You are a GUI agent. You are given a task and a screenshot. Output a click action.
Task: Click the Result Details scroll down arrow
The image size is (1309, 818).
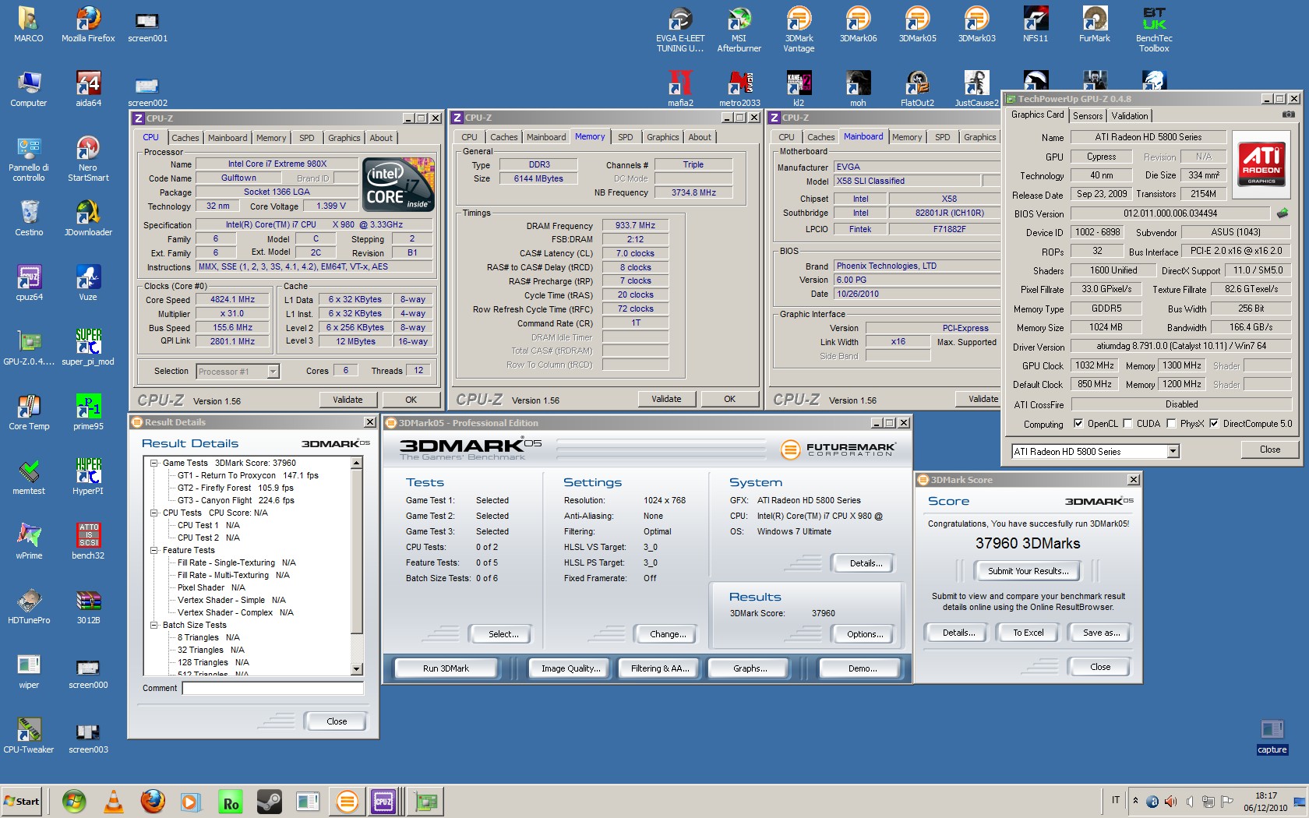(x=357, y=669)
